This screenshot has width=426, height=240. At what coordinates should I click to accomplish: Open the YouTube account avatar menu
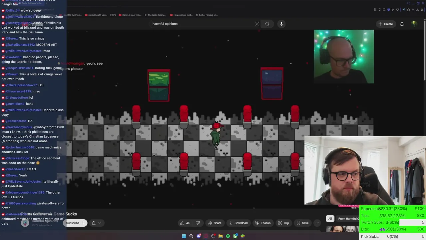(414, 24)
